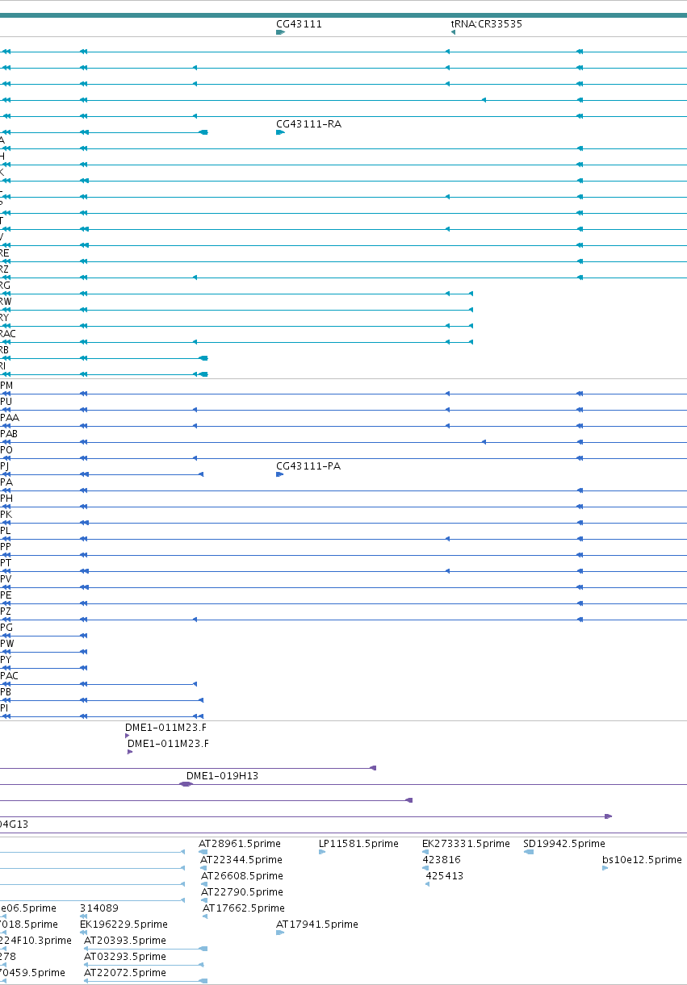Click the PZ protein track label

6,611
